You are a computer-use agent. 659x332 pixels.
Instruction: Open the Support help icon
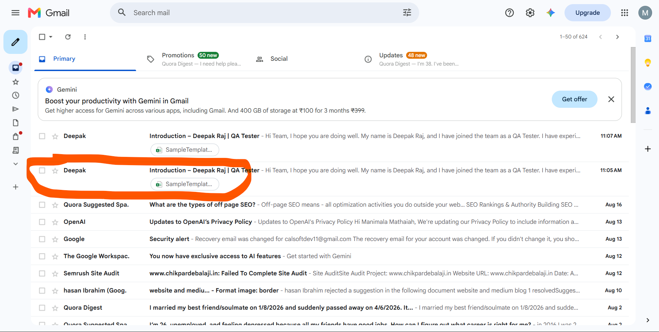click(x=510, y=13)
